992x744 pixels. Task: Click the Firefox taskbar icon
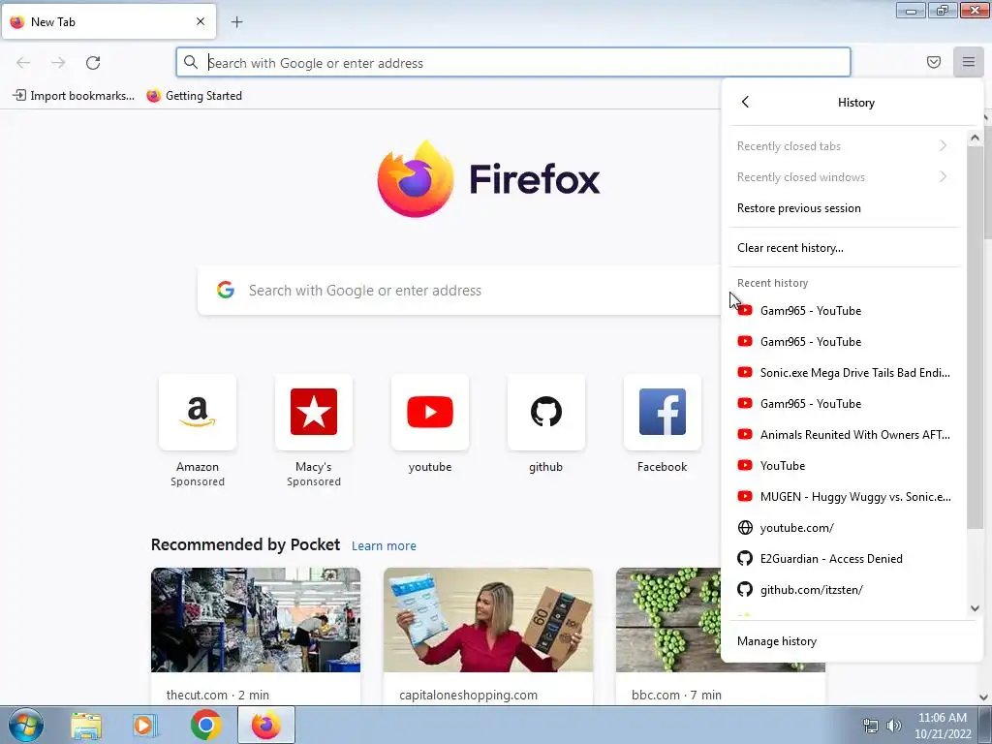pos(265,725)
